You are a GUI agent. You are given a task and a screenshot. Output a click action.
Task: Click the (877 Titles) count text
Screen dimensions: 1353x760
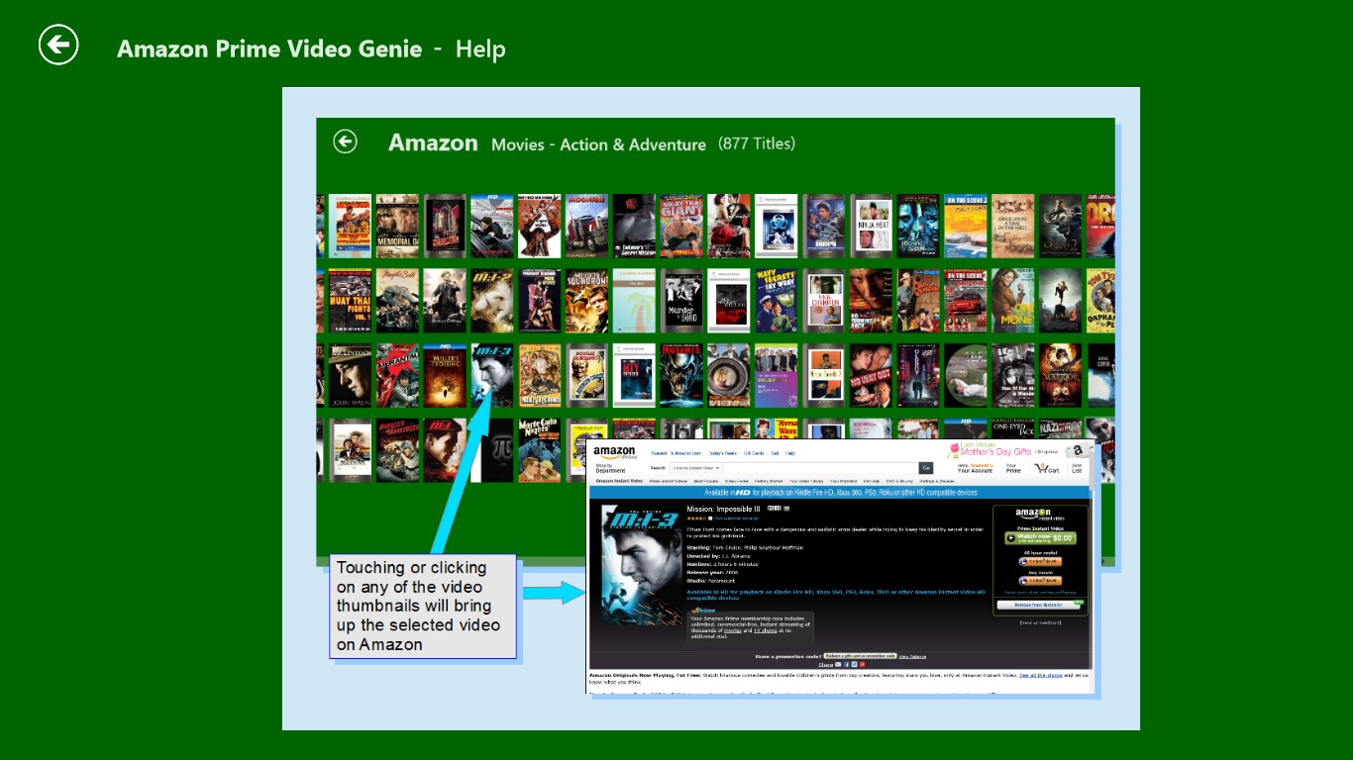pyautogui.click(x=757, y=143)
